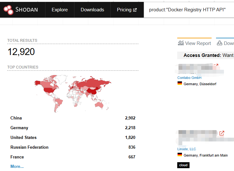Filter by China in top countries
The width and height of the screenshot is (234, 171).
pyautogui.click(x=16, y=118)
